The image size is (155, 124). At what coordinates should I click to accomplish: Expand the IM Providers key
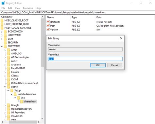tap(5, 113)
